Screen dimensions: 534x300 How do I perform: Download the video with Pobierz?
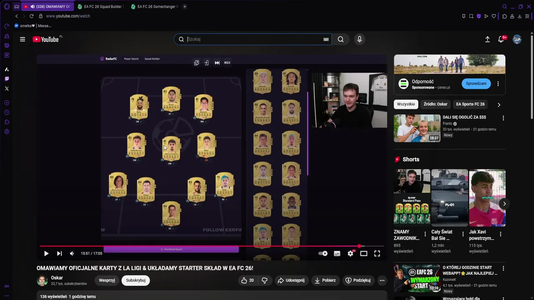click(325, 280)
